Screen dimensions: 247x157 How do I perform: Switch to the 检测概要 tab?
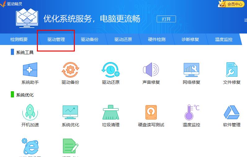pyautogui.click(x=19, y=39)
